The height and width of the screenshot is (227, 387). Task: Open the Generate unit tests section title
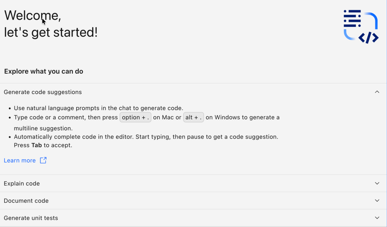pyautogui.click(x=31, y=218)
